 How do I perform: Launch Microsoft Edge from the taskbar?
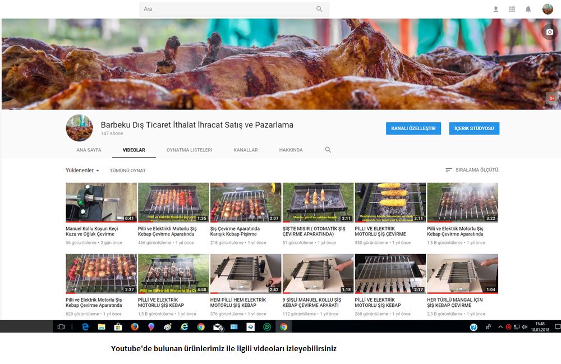coord(85,327)
